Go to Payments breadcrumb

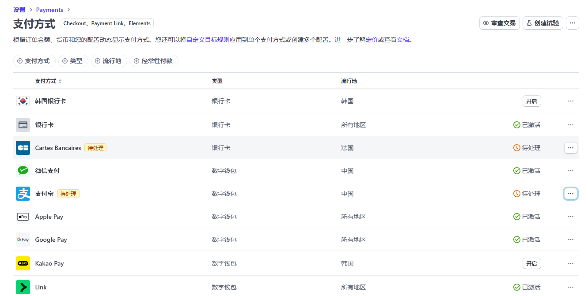pyautogui.click(x=49, y=10)
